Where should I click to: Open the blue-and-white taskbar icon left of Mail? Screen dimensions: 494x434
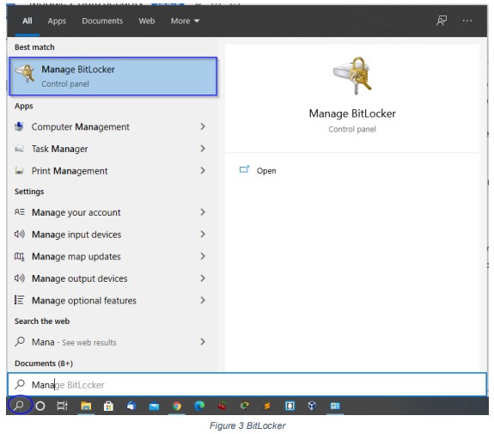tap(131, 406)
